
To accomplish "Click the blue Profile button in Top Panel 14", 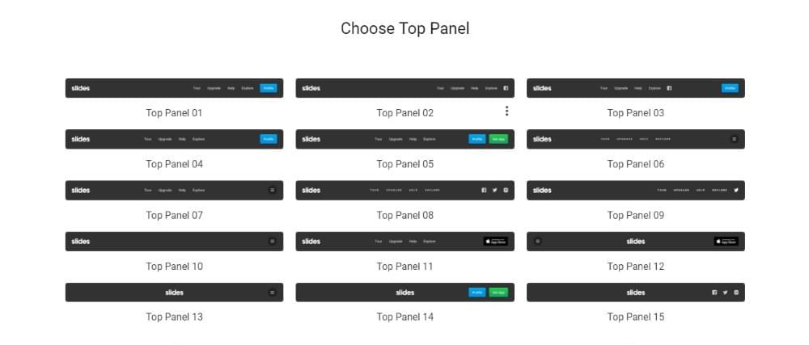I will point(477,292).
